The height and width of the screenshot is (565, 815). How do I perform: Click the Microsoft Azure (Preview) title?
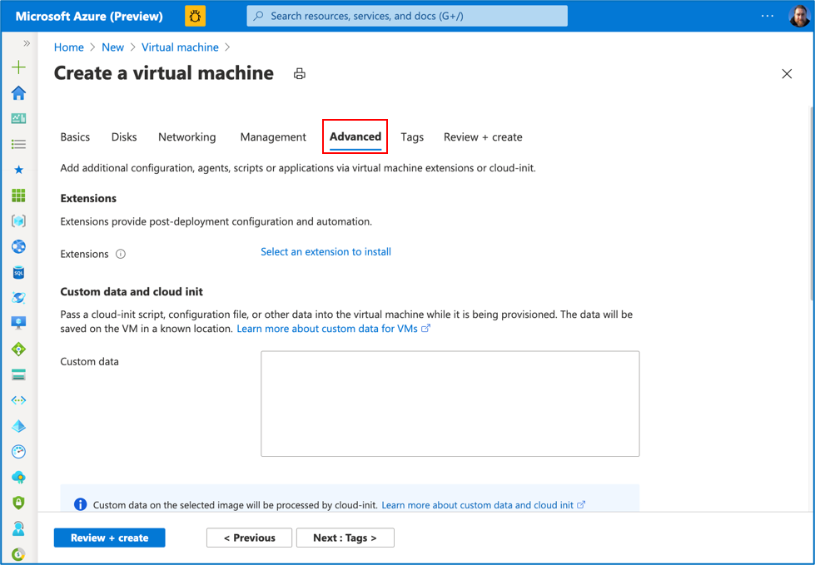89,16
